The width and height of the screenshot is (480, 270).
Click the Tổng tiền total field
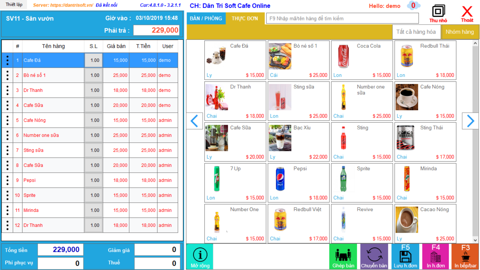click(x=60, y=249)
